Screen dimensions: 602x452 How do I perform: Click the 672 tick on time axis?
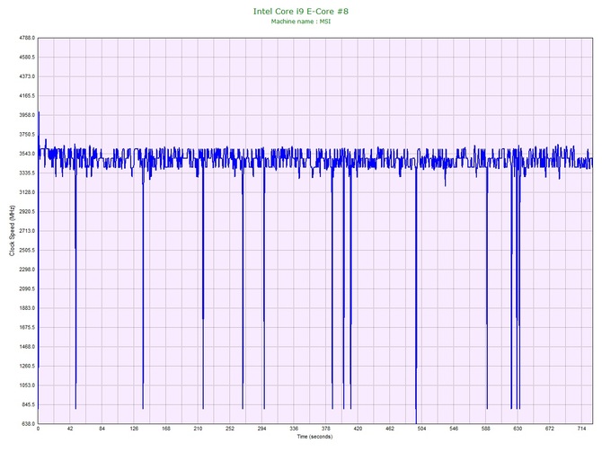point(550,429)
